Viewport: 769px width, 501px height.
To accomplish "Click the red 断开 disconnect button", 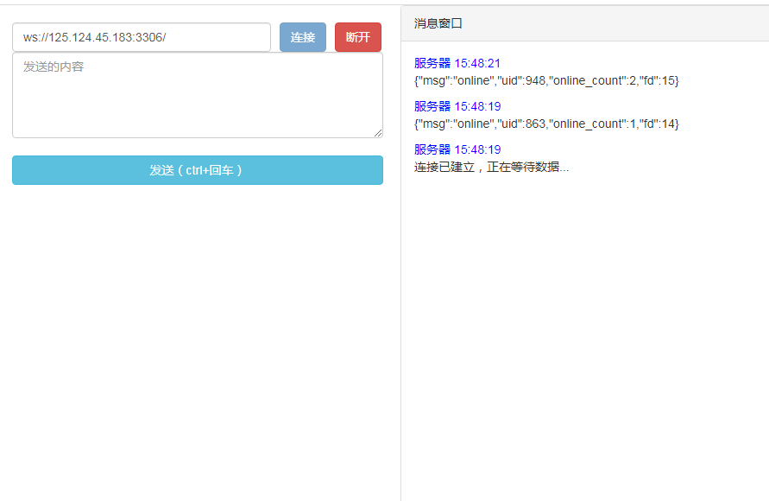I will coord(358,37).
